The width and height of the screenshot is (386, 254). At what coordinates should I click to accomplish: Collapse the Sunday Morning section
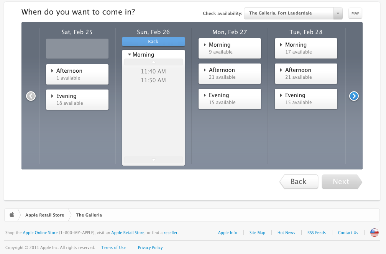[x=141, y=55]
